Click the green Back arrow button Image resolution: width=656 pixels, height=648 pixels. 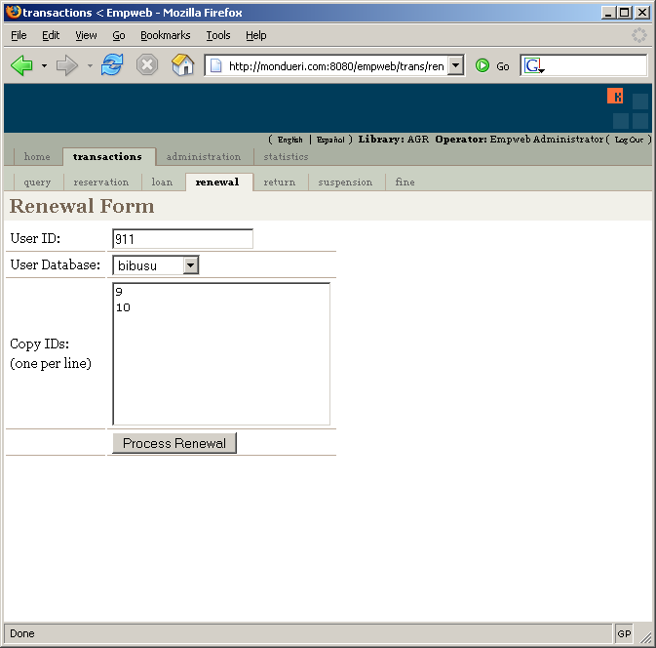click(x=21, y=65)
